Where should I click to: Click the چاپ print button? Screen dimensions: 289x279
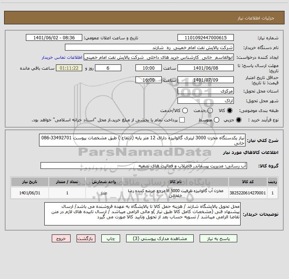(111, 239)
